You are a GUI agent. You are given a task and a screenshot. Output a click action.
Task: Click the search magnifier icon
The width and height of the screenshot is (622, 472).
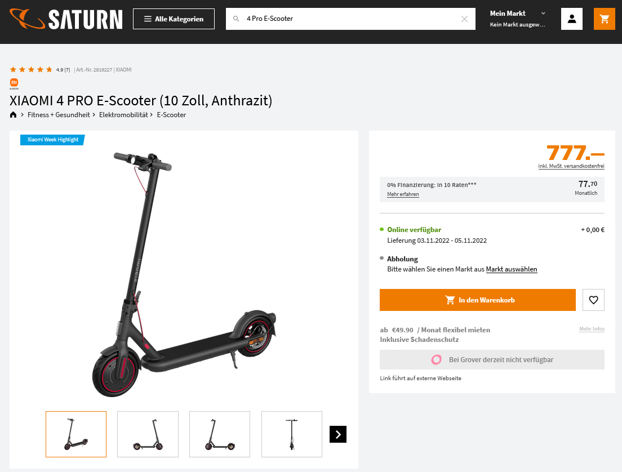click(x=236, y=19)
